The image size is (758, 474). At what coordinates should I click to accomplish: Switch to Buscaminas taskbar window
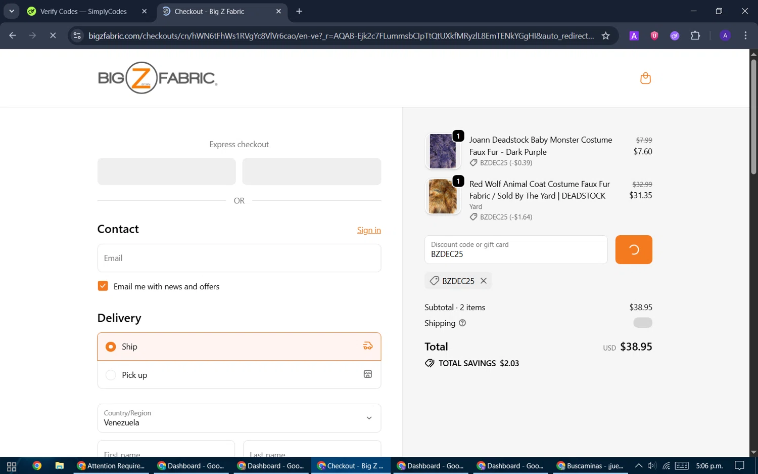point(591,466)
